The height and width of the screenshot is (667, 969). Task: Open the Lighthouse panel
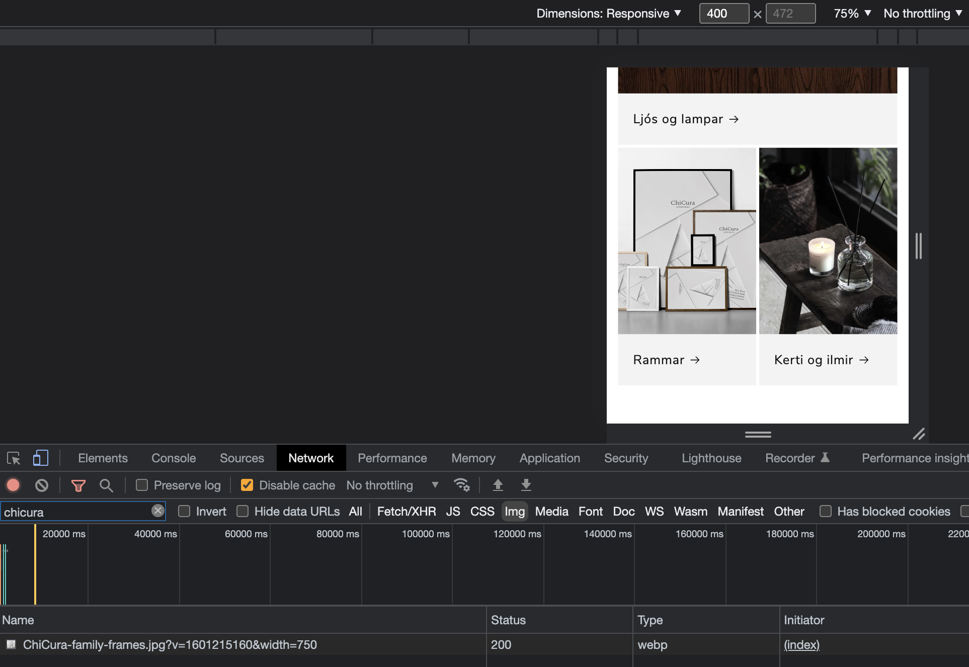[711, 458]
